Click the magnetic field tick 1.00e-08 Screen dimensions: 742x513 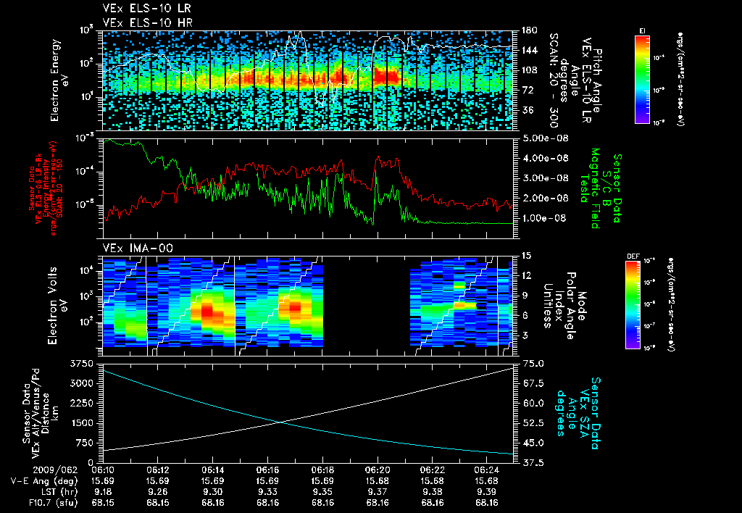click(545, 218)
